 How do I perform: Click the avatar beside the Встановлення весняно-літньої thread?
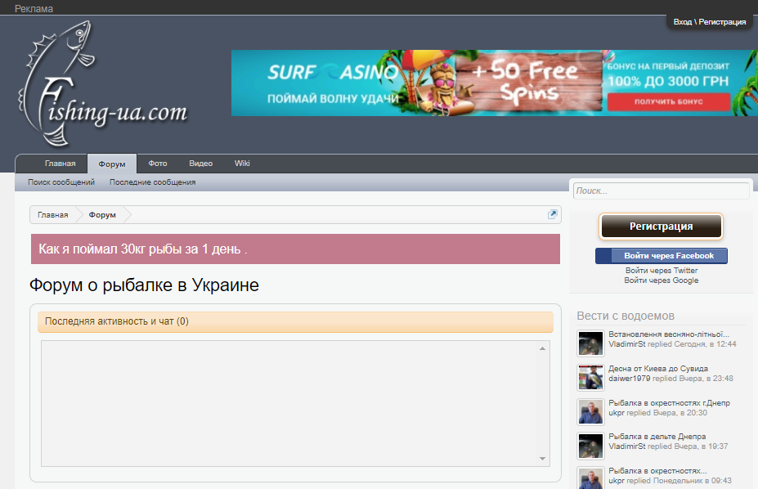[x=590, y=343]
